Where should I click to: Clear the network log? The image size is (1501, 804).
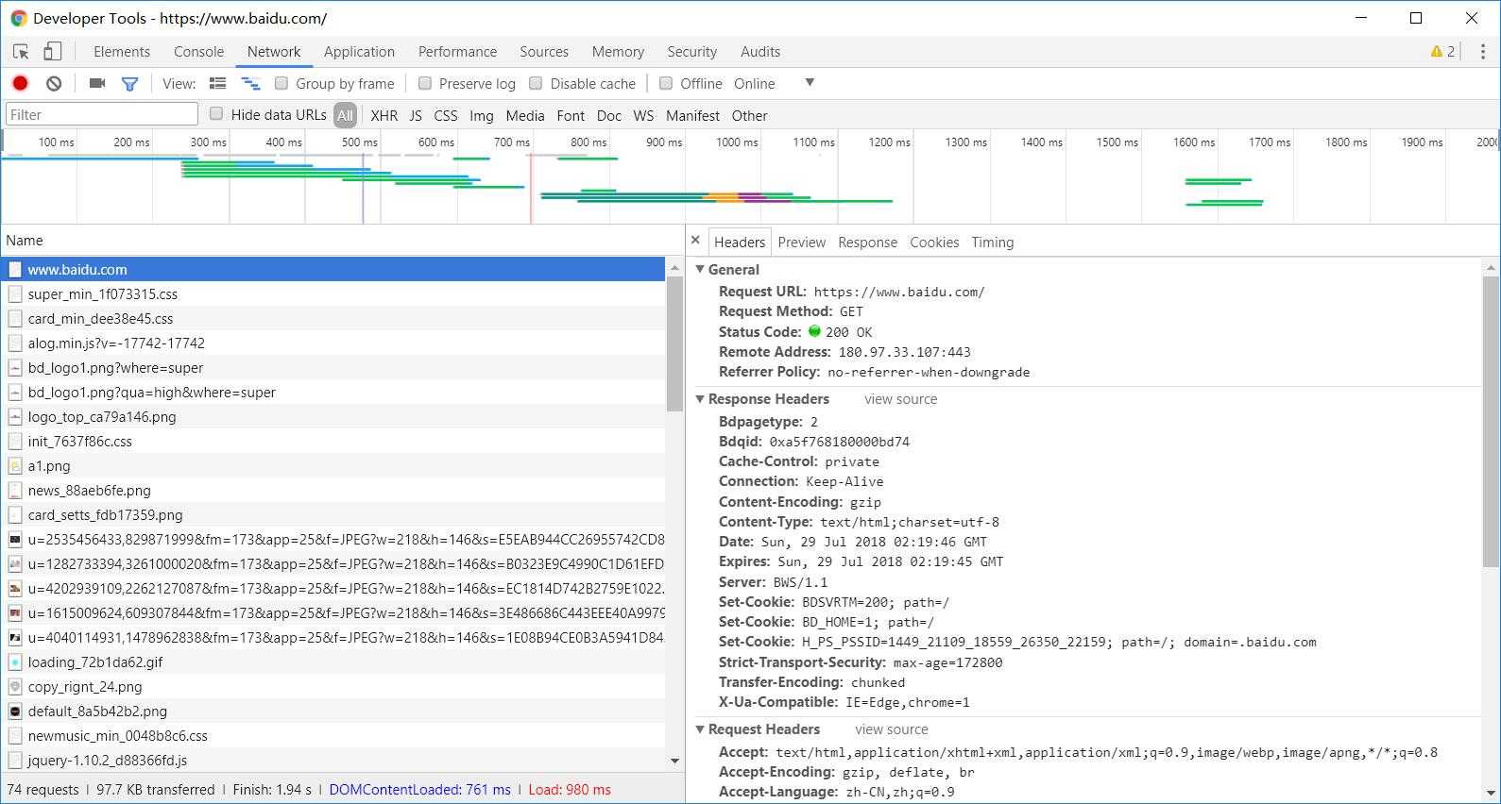click(54, 83)
